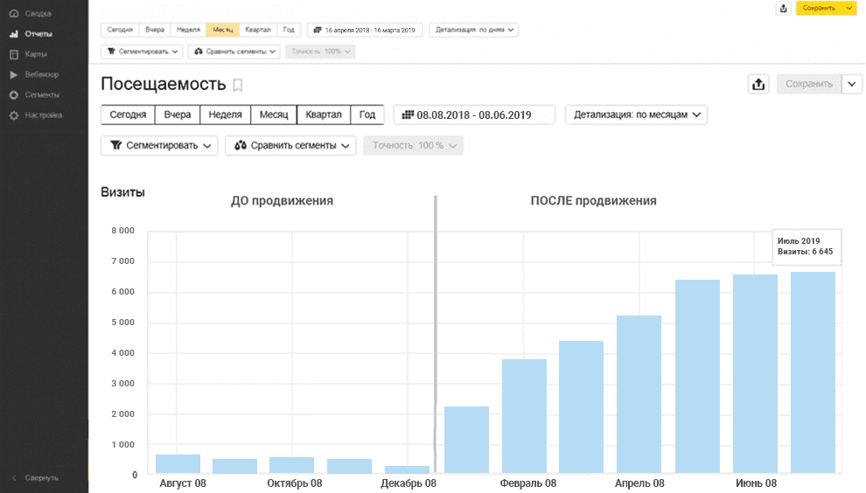Screen dimensions: 866x493
Task: Select the large Квартал period button
Action: click(324, 115)
